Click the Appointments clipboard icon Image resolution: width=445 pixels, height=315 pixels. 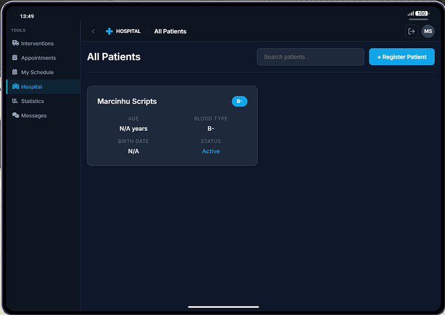(15, 58)
